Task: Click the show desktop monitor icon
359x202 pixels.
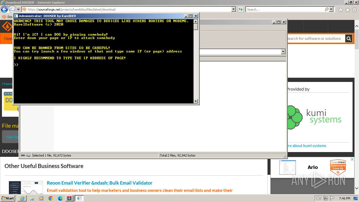Action: pyautogui.click(x=356, y=198)
